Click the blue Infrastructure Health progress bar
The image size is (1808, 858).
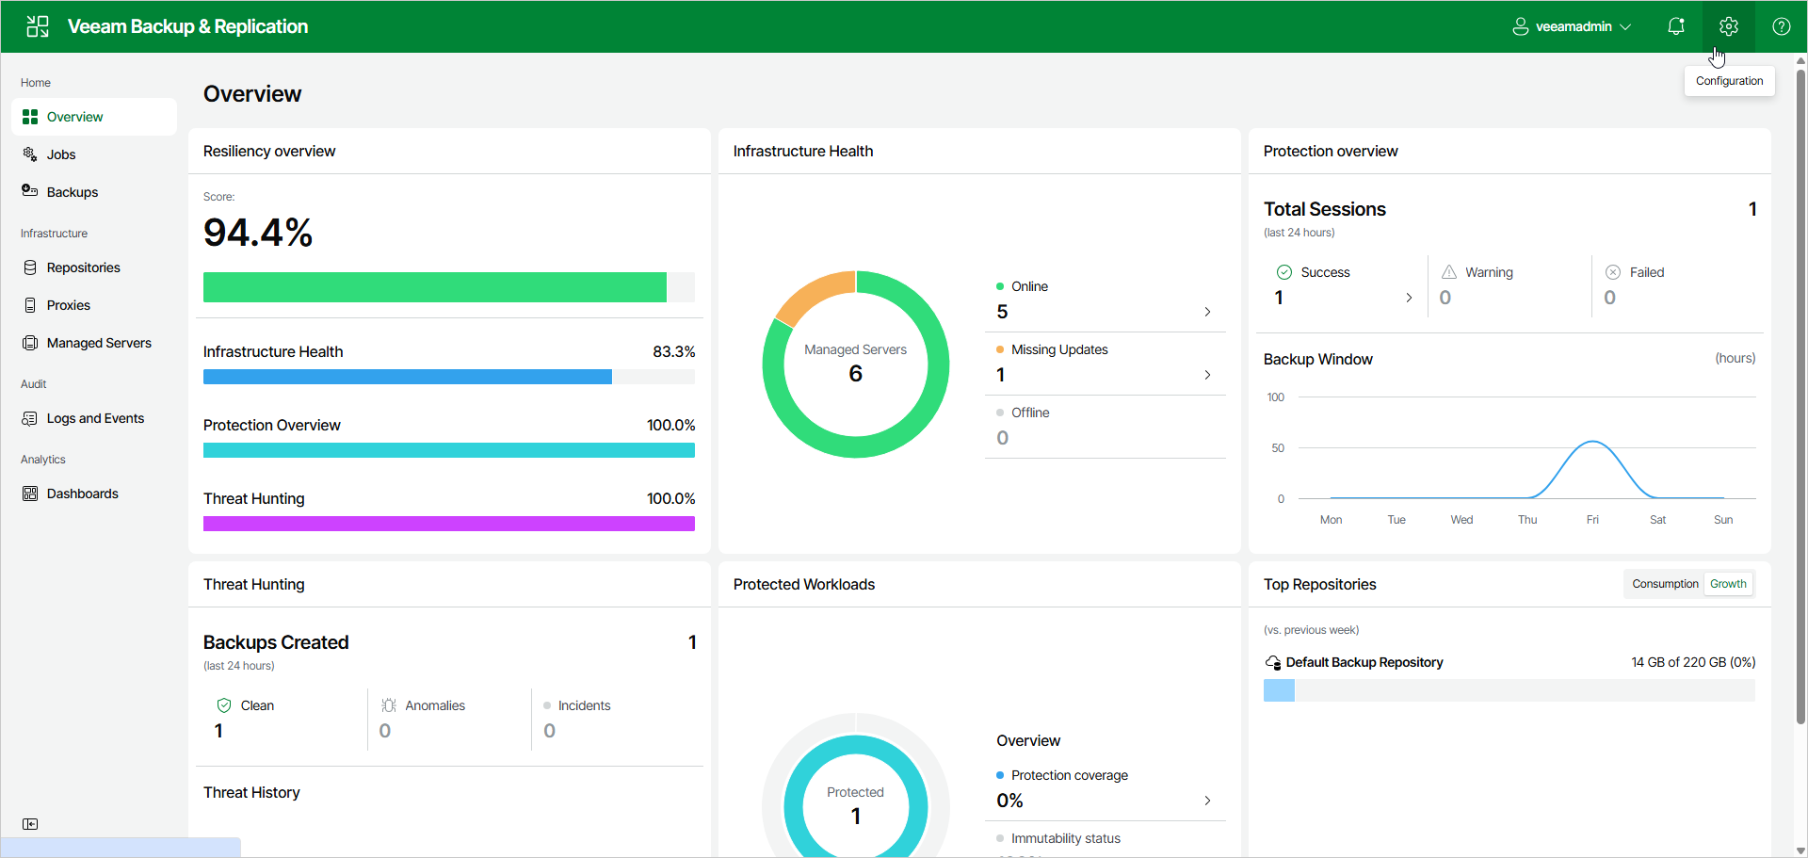449,377
